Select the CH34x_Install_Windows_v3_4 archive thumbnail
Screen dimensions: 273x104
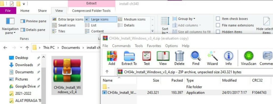click(x=67, y=76)
